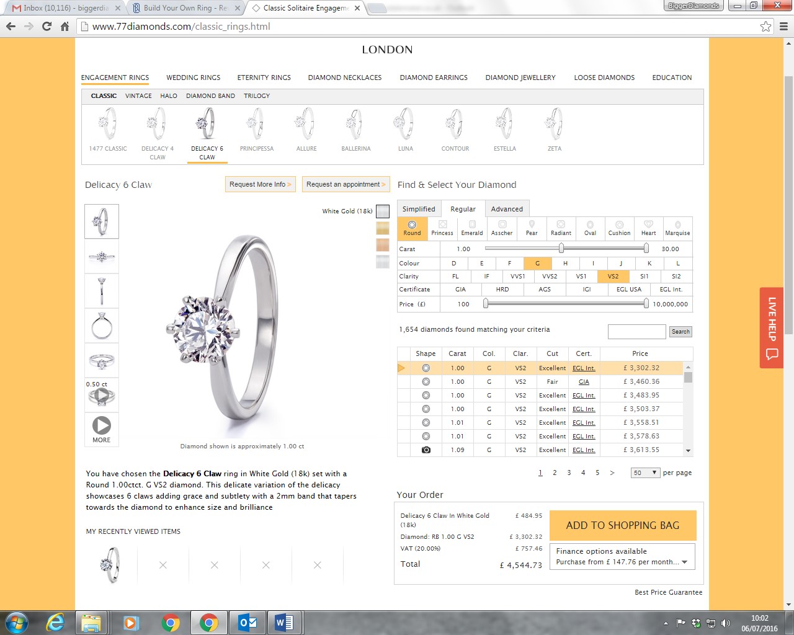Open the Chrome menu icon
The image size is (794, 635).
point(783,27)
